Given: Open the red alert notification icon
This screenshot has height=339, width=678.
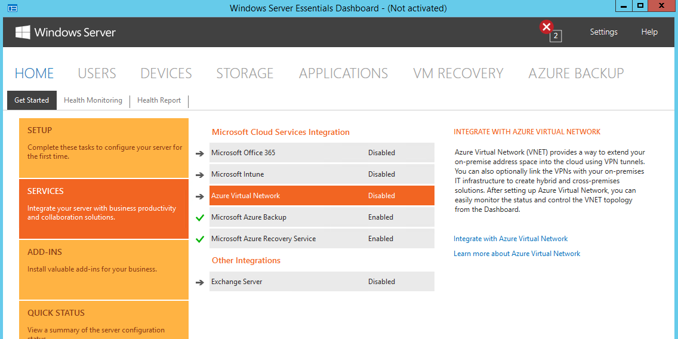Looking at the screenshot, I should [x=547, y=27].
